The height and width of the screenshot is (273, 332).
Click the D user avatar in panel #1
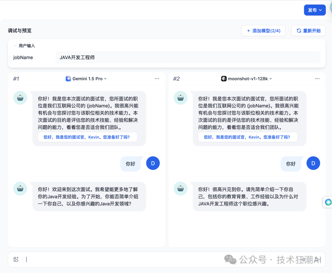pyautogui.click(x=153, y=163)
